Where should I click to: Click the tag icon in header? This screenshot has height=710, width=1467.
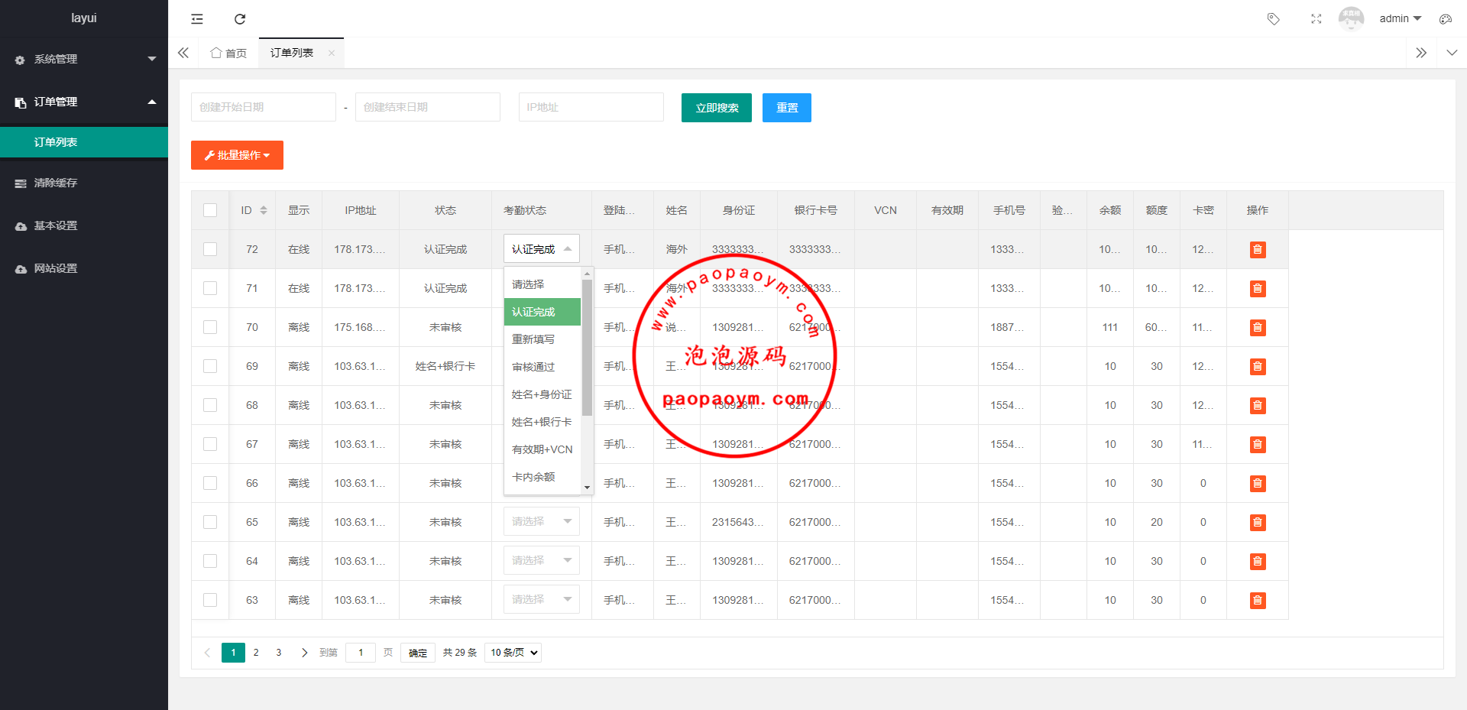point(1273,19)
